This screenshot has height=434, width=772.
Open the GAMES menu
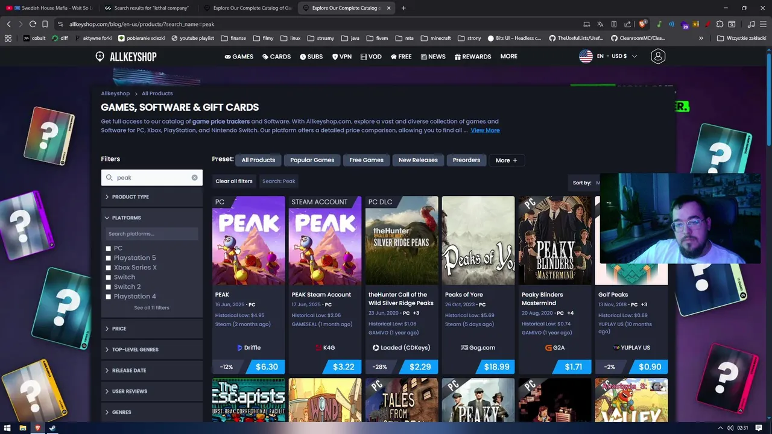tap(239, 57)
